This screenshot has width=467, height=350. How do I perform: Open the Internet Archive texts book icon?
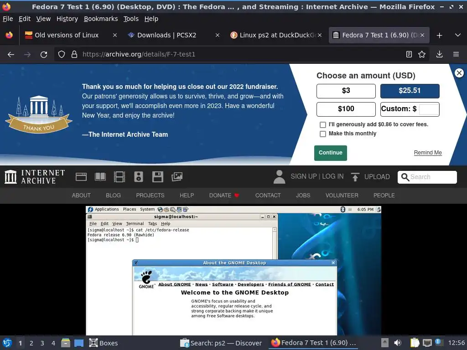(100, 177)
